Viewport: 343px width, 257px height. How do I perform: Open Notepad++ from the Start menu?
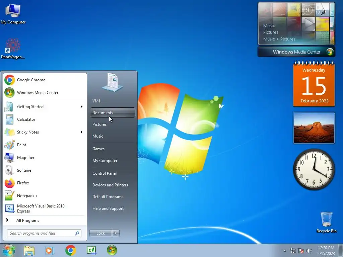pos(45,195)
